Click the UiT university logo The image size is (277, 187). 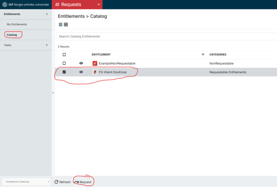click(5, 5)
